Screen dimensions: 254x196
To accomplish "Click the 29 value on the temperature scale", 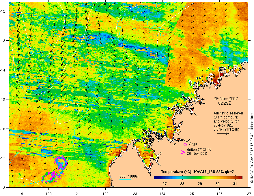I will pyautogui.click(x=200, y=184).
